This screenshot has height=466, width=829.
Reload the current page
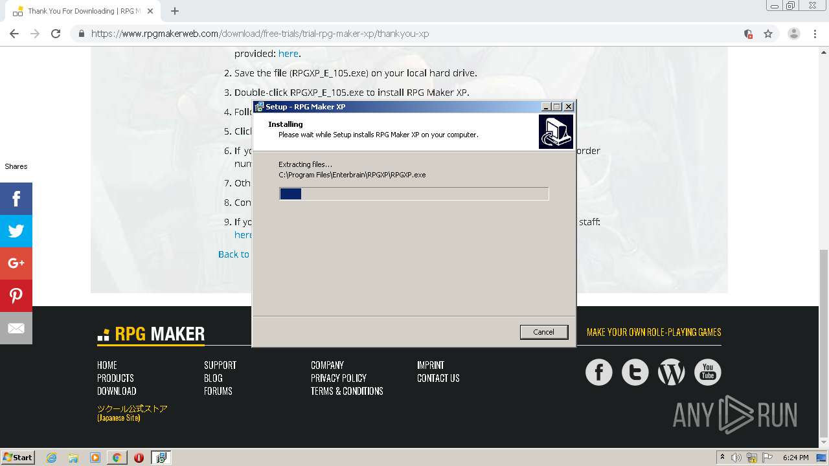coord(56,34)
